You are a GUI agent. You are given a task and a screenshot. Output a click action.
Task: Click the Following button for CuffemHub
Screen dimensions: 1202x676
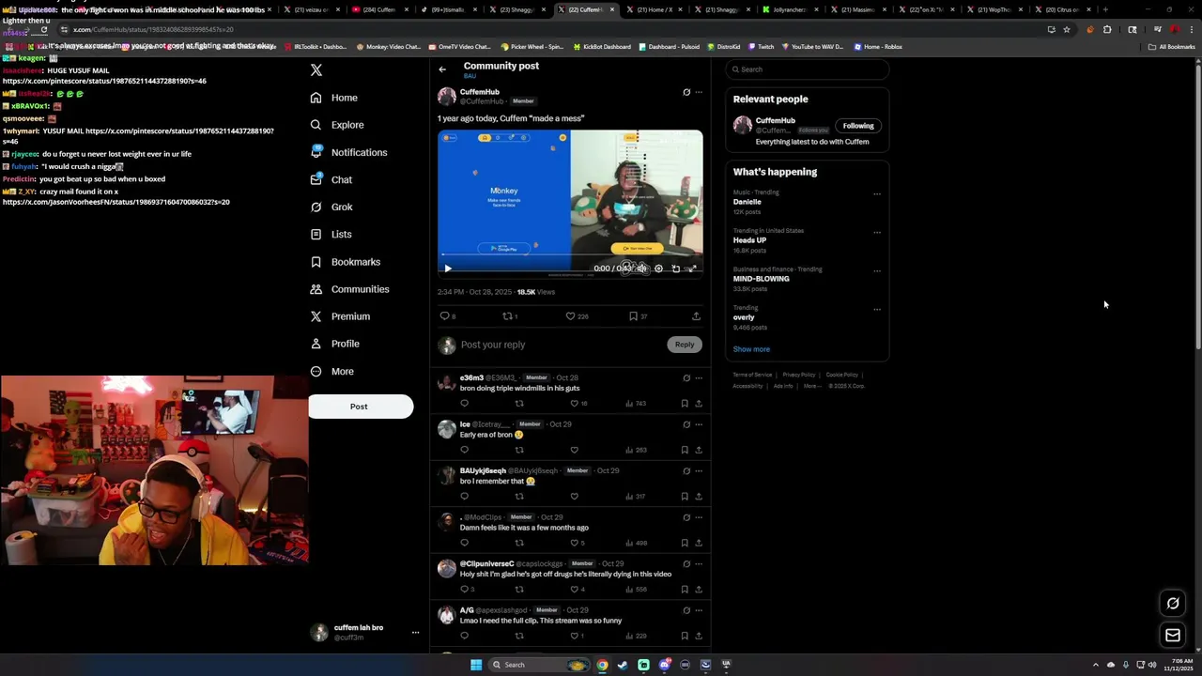[x=858, y=126]
